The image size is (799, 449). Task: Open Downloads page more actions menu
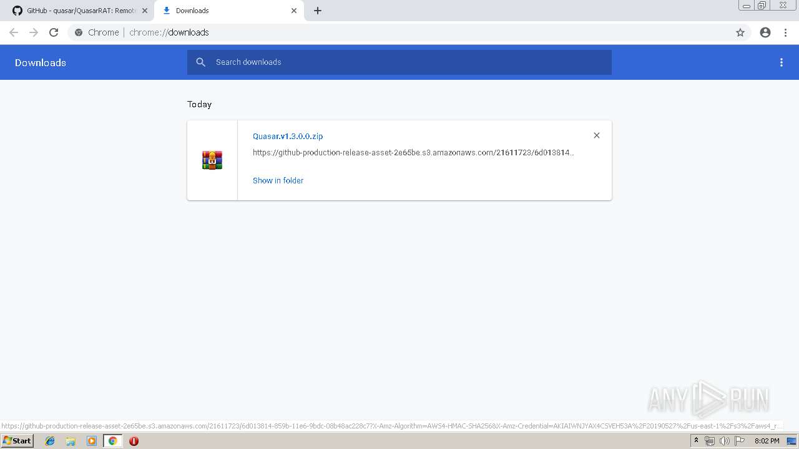pos(782,62)
